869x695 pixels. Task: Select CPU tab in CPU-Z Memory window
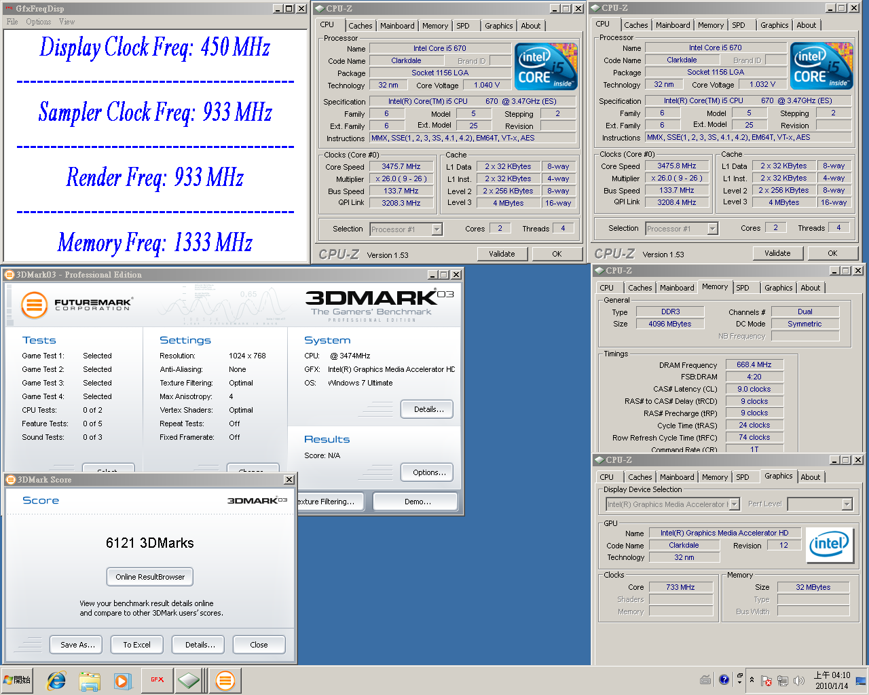click(x=607, y=288)
